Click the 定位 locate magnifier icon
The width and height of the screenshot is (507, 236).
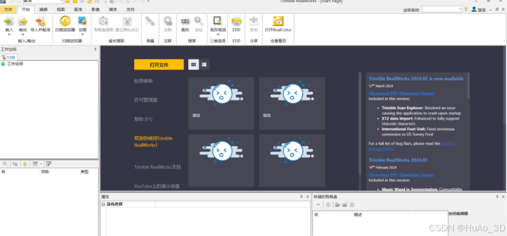199,21
